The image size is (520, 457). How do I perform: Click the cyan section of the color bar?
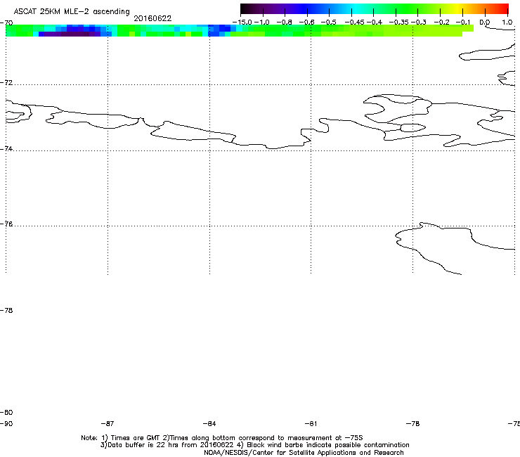click(356, 8)
